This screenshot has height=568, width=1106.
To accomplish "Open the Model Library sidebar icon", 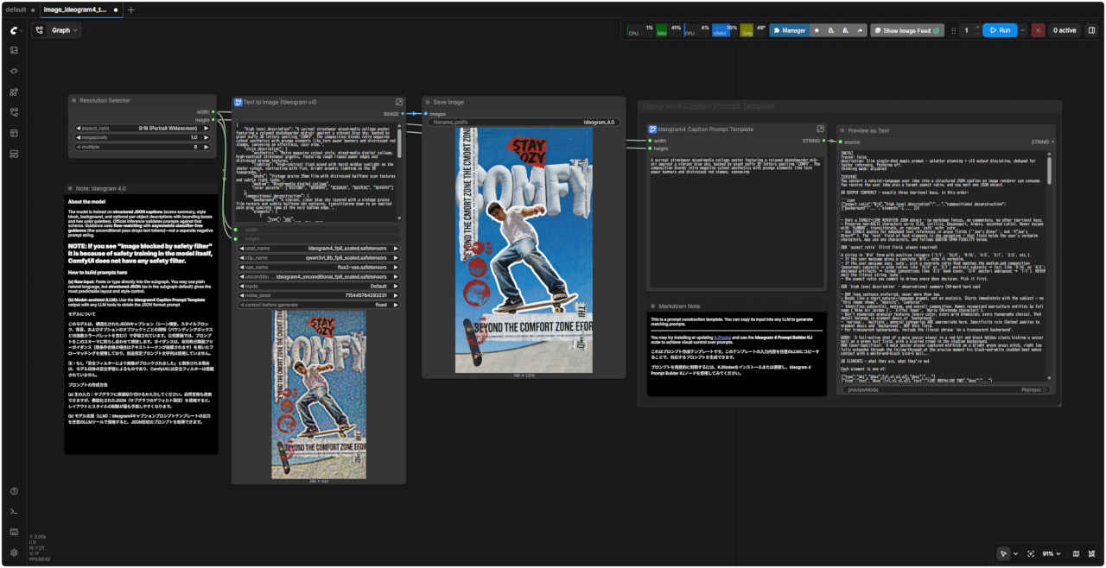I will pyautogui.click(x=14, y=92).
